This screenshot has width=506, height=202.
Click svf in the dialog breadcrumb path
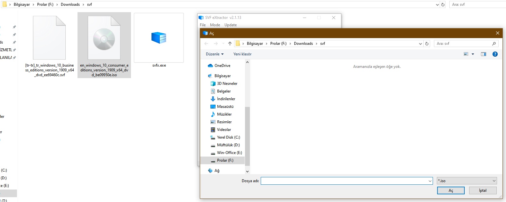tap(322, 44)
